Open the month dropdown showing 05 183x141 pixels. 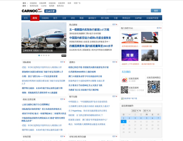pos(146,111)
